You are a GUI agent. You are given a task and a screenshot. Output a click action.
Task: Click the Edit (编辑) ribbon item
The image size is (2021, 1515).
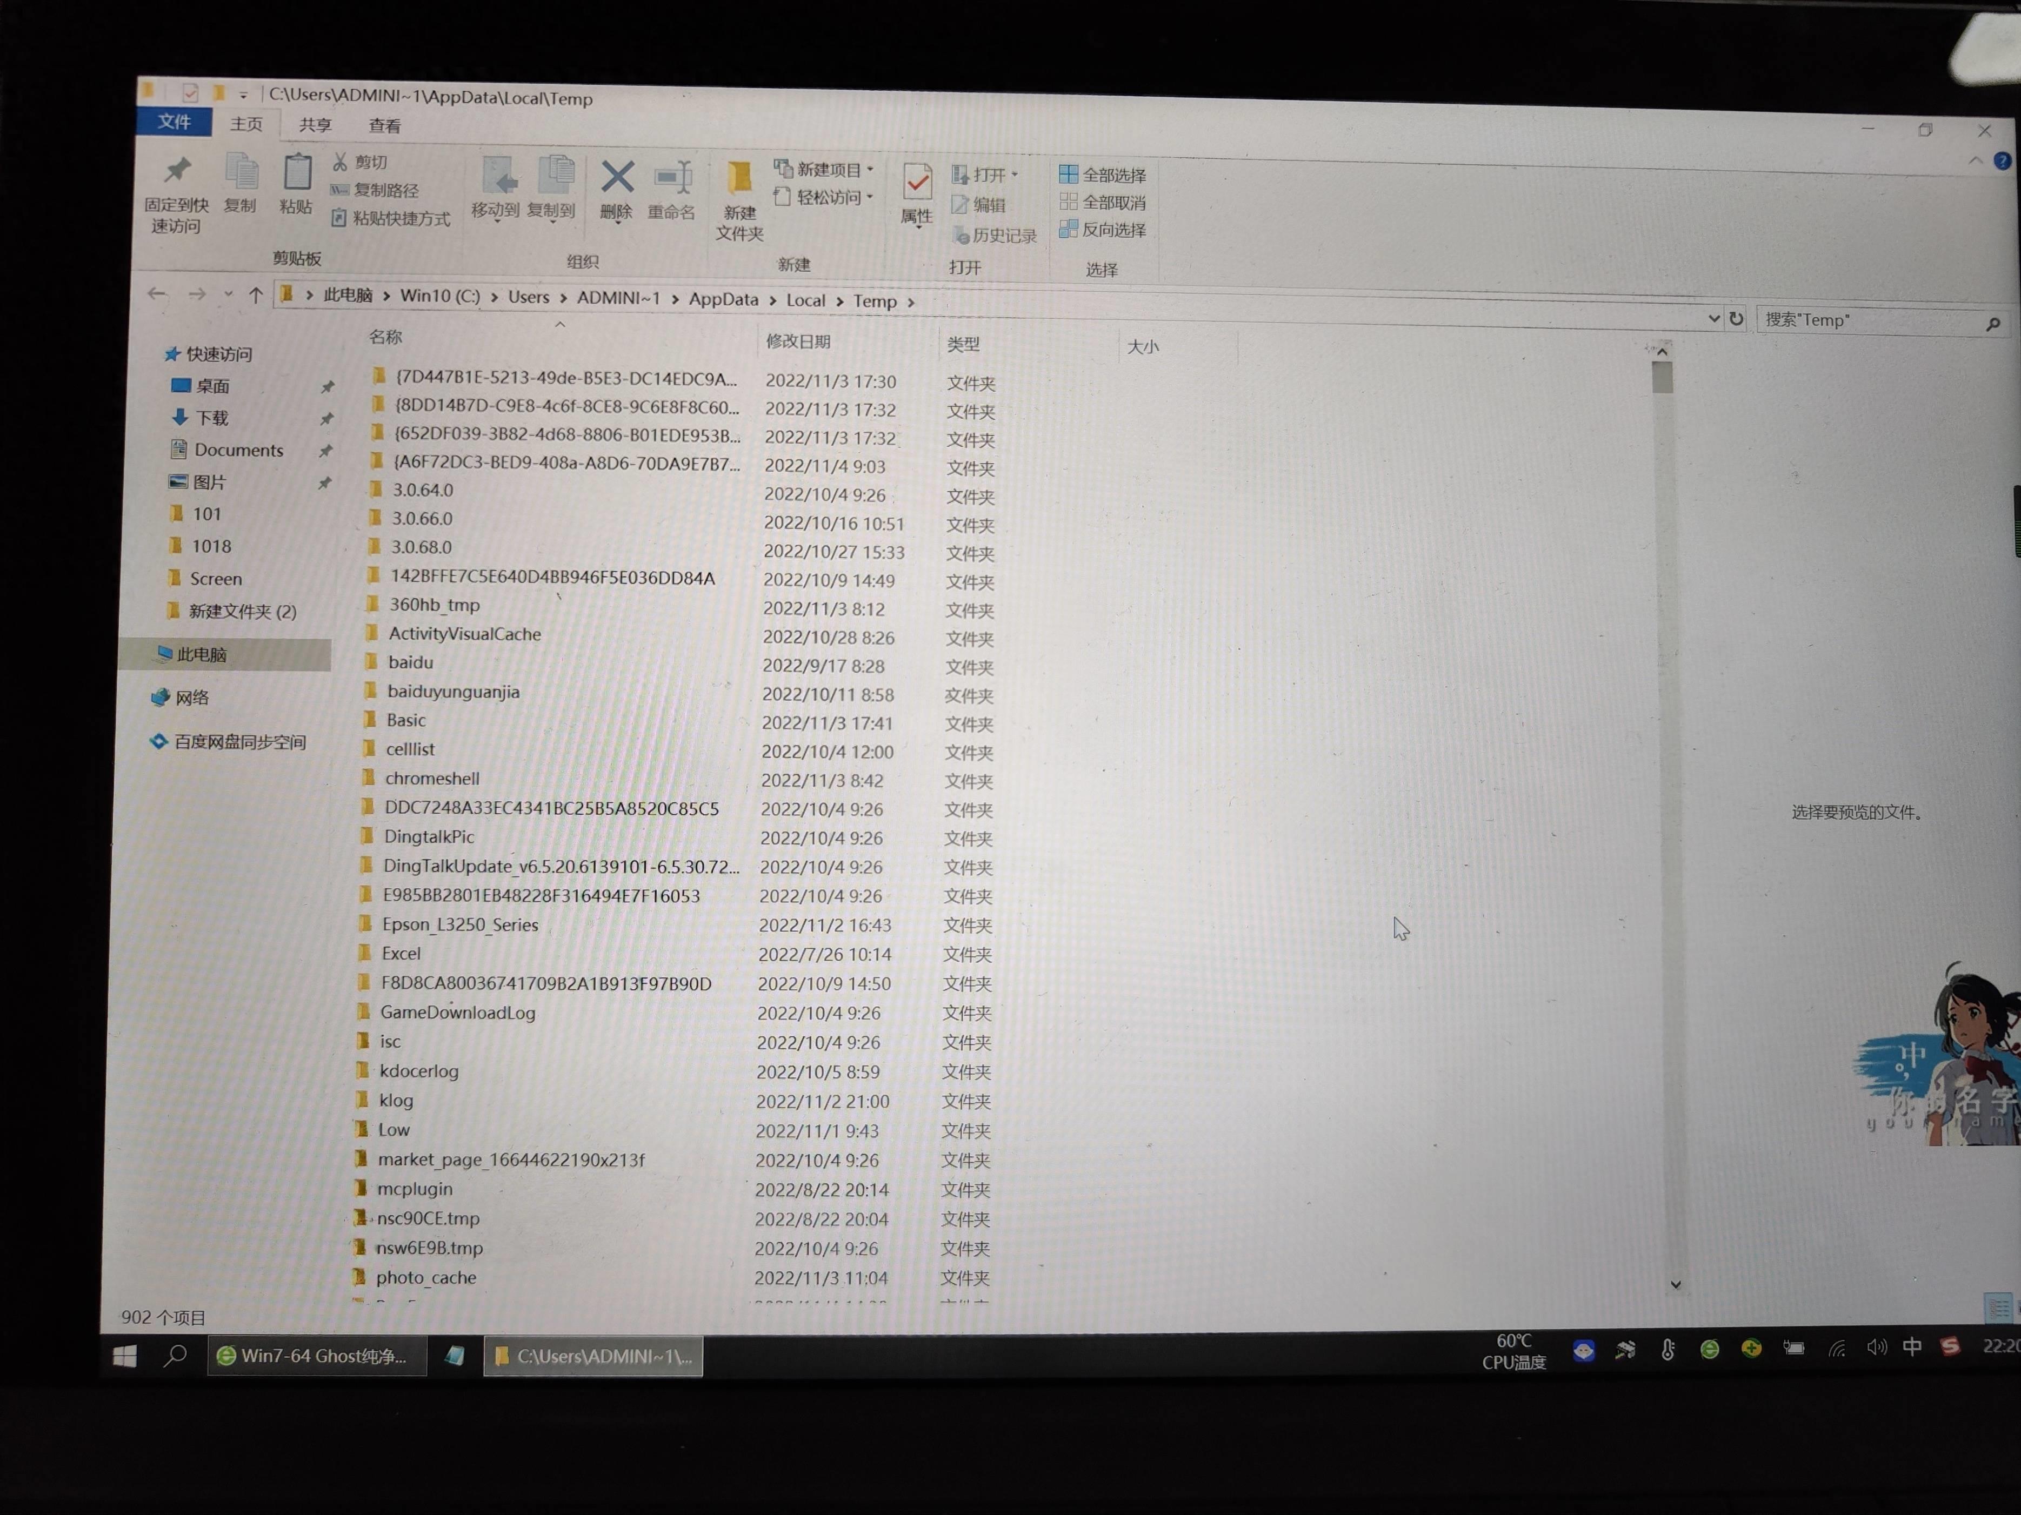[x=978, y=205]
